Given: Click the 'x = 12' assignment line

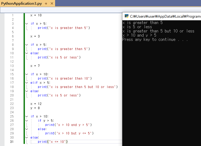Looking at the screenshot, I should coord(36,104).
